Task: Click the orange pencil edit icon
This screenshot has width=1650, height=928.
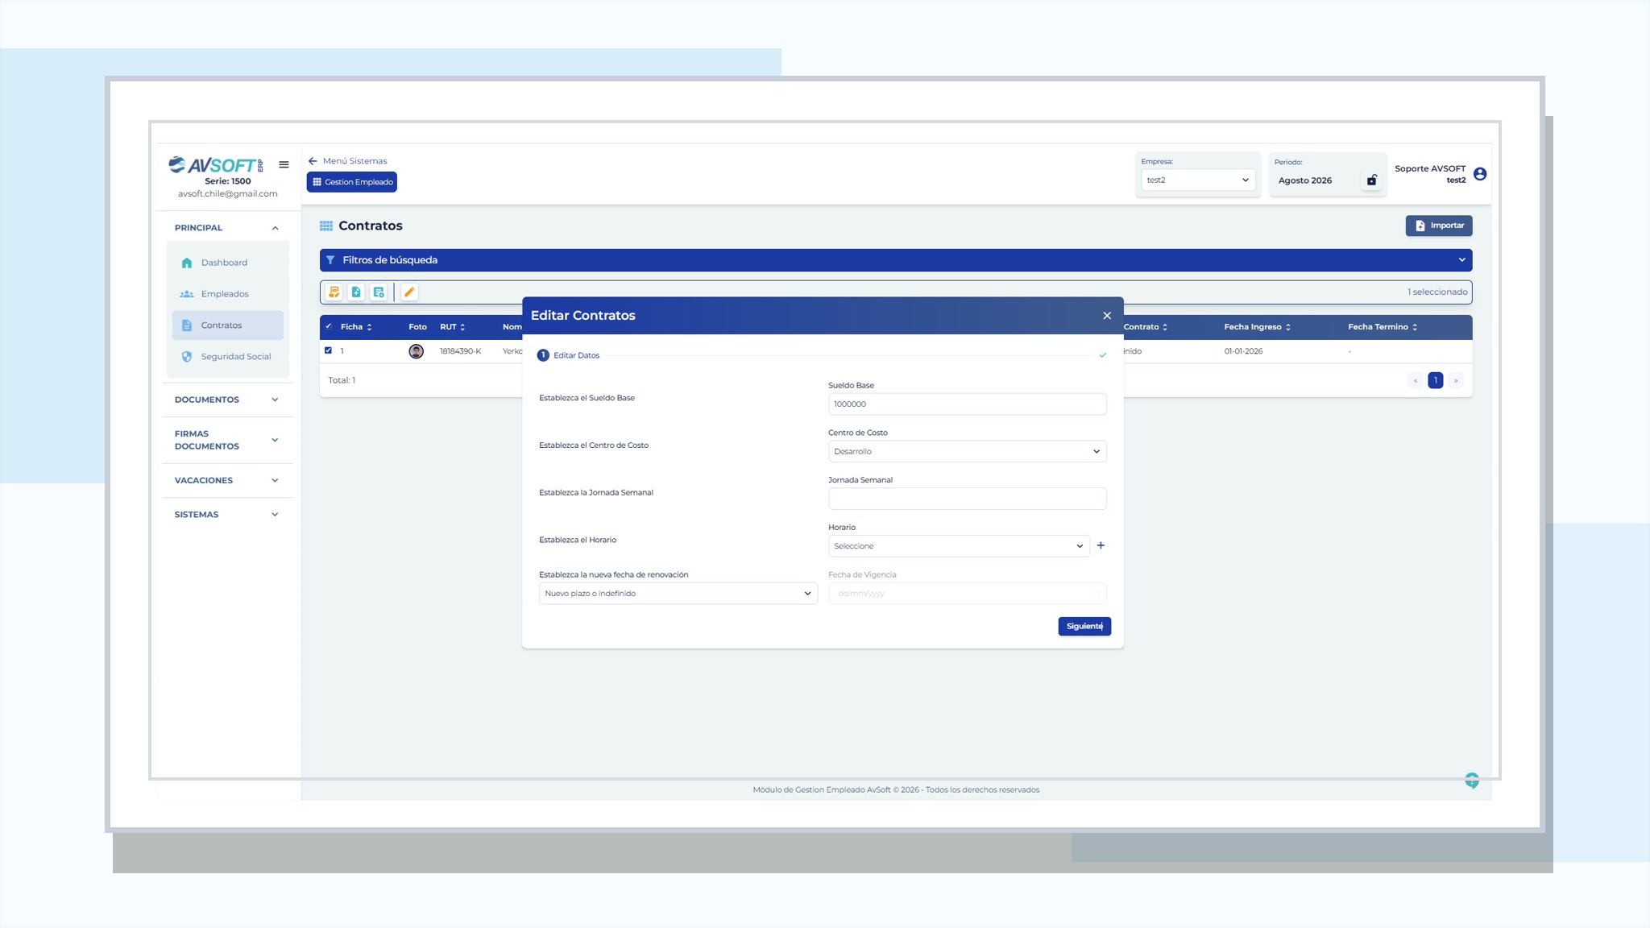Action: point(409,292)
